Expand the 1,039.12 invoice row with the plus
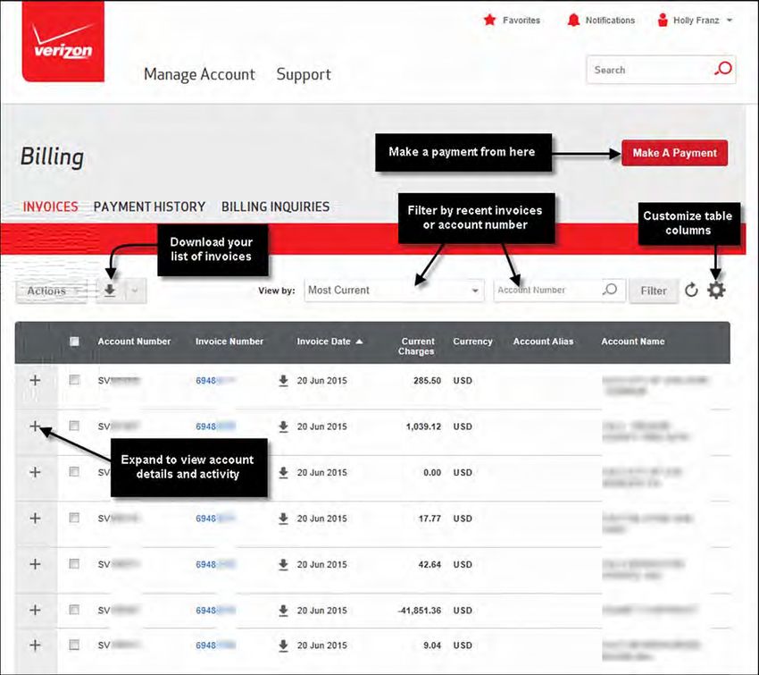 click(35, 426)
